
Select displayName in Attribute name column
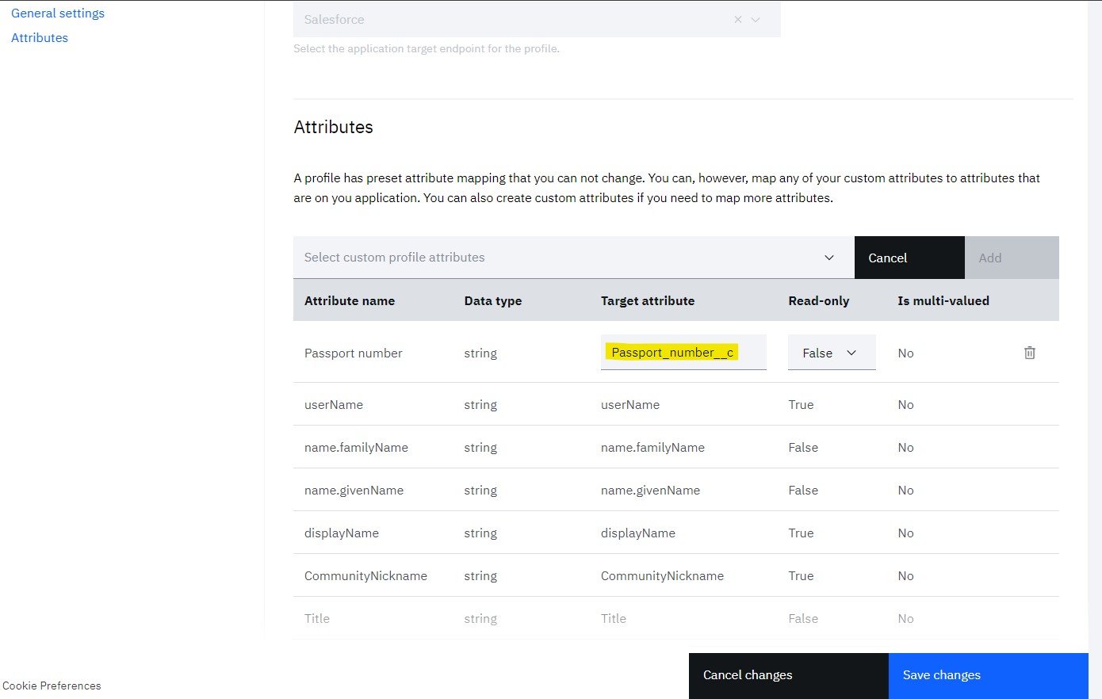(342, 533)
